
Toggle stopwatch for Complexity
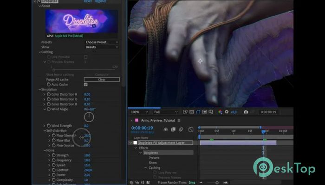pyautogui.click(x=54, y=180)
